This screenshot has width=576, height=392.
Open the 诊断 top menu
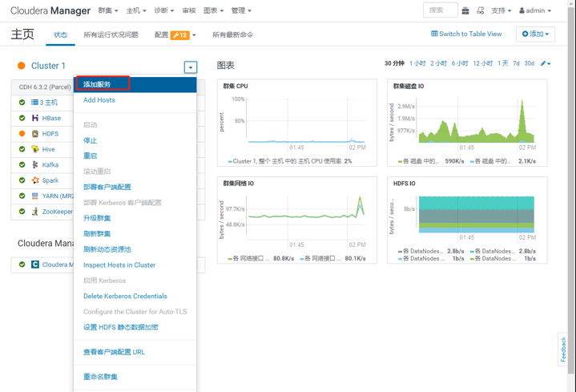164,10
